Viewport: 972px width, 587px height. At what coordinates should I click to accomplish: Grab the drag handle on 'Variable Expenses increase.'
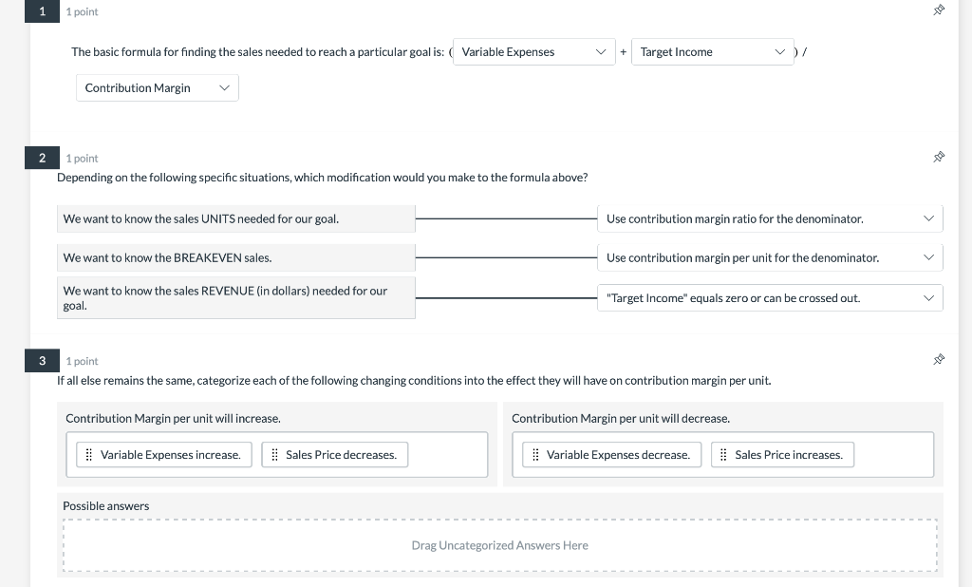88,454
